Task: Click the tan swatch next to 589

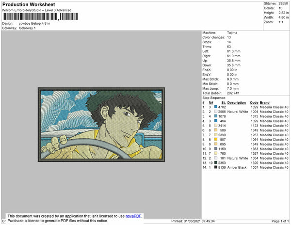Action: (x=216, y=130)
